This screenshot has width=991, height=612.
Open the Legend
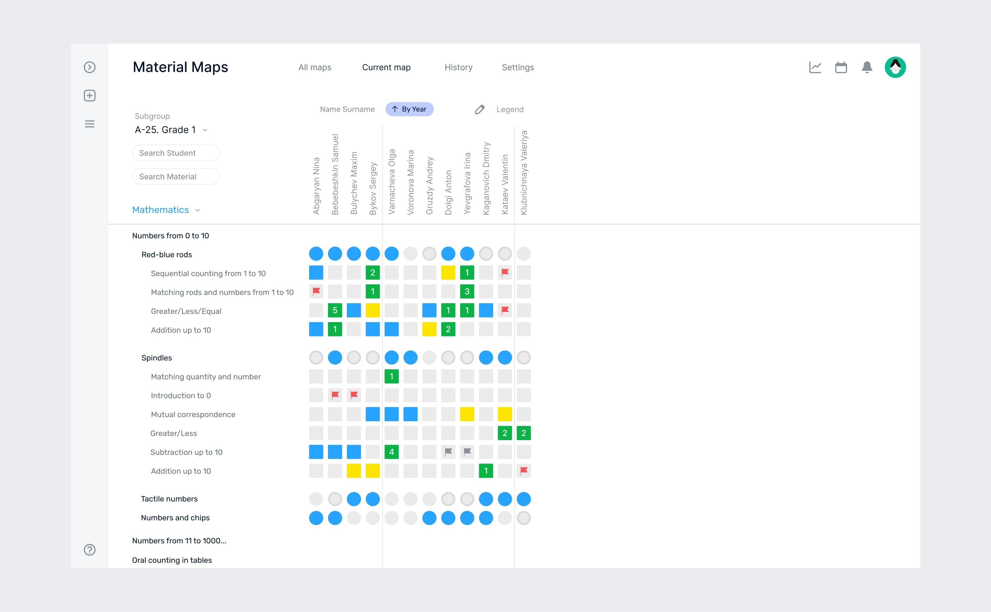coord(510,109)
